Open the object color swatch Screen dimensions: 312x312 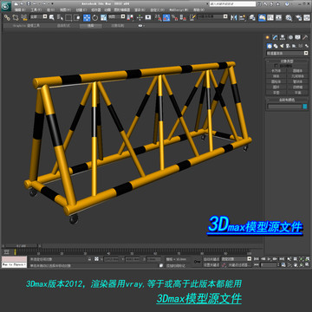point(305,107)
